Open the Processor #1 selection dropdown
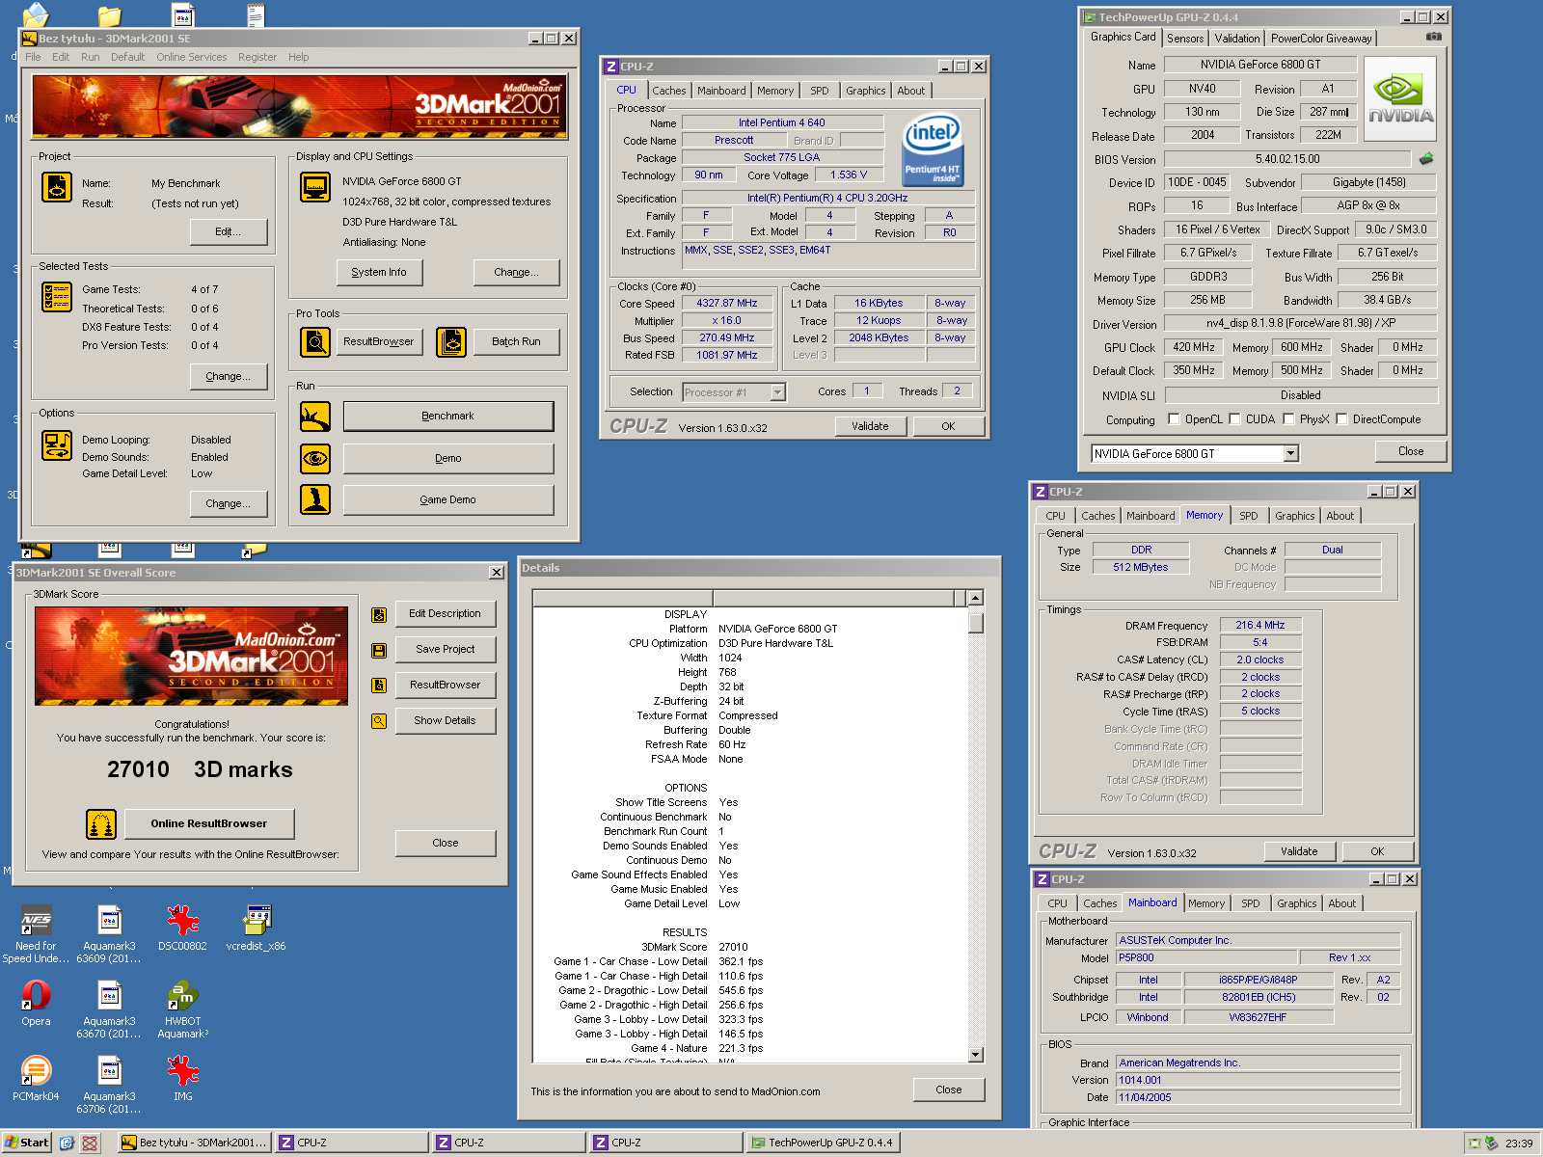The height and width of the screenshot is (1157, 1543). coord(777,392)
